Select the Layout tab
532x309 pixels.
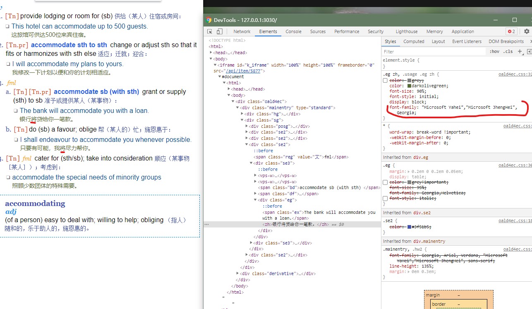438,41
